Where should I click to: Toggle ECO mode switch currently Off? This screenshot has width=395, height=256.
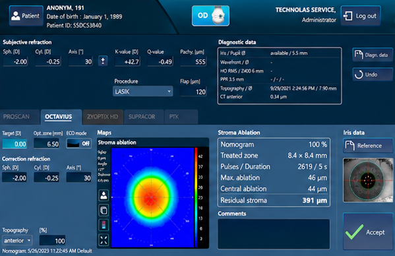coord(78,144)
